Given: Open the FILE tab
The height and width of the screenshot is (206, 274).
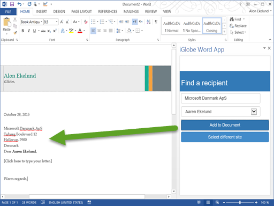Looking at the screenshot, I should 8,12.
